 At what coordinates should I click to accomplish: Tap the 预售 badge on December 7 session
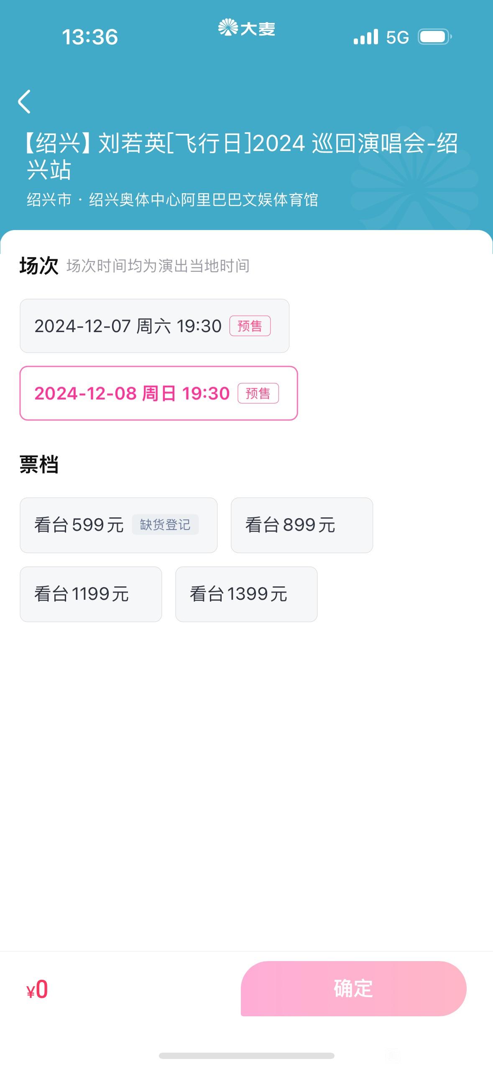coord(250,326)
